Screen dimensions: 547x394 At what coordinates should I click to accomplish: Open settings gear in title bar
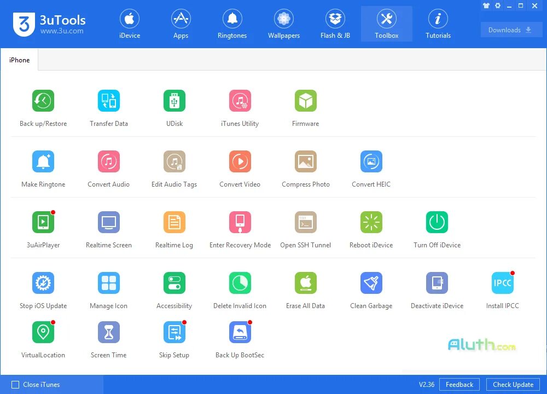click(498, 5)
